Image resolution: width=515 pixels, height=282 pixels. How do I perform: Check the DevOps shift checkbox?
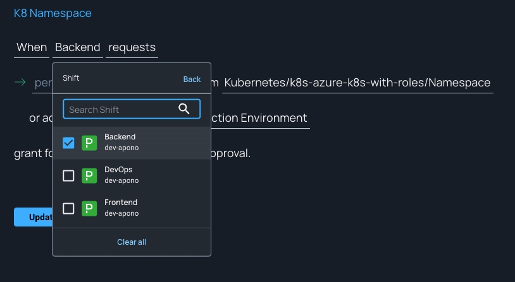tap(69, 175)
